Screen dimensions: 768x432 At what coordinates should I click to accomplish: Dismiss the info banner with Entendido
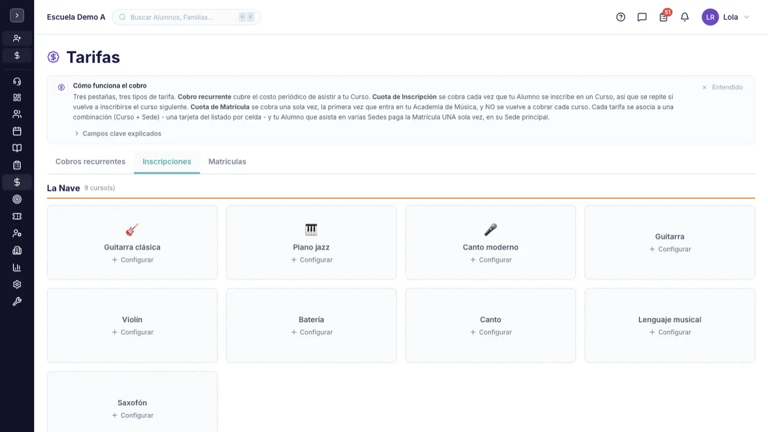coord(722,87)
